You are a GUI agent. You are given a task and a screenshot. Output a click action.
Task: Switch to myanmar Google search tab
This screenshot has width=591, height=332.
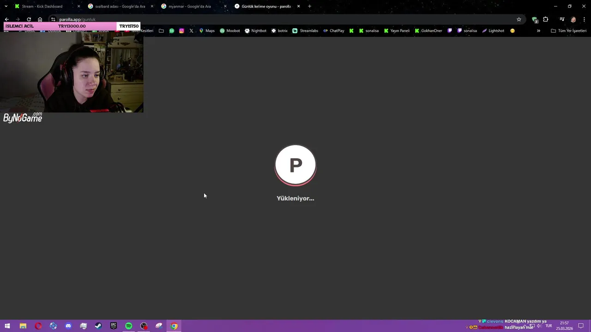pyautogui.click(x=194, y=6)
